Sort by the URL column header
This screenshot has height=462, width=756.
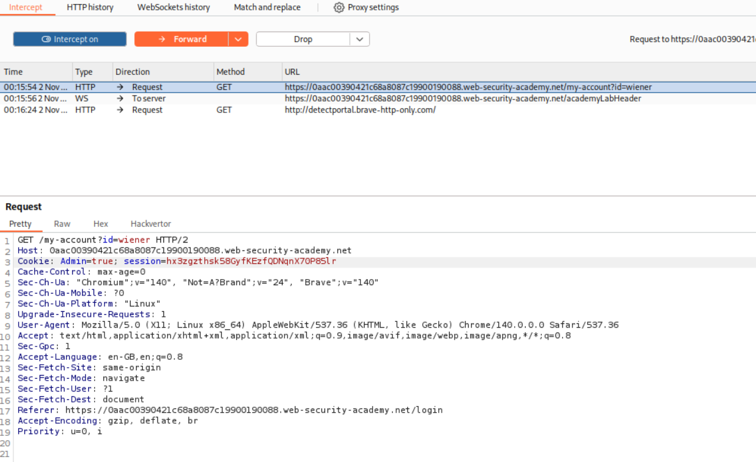click(x=292, y=72)
